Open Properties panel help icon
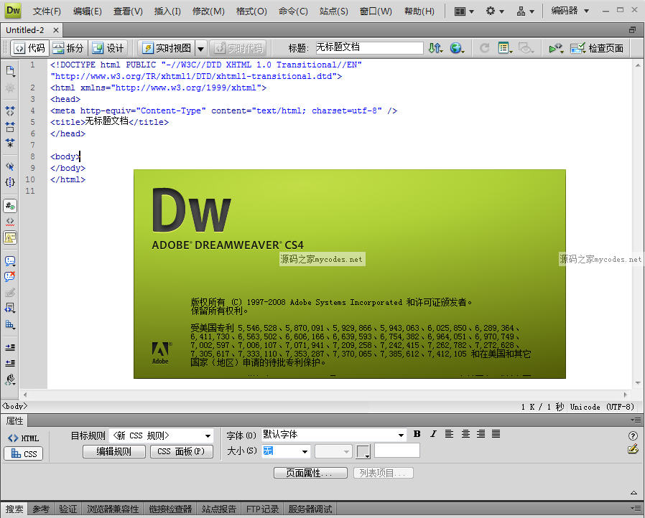Image resolution: width=645 pixels, height=518 pixels. (633, 435)
